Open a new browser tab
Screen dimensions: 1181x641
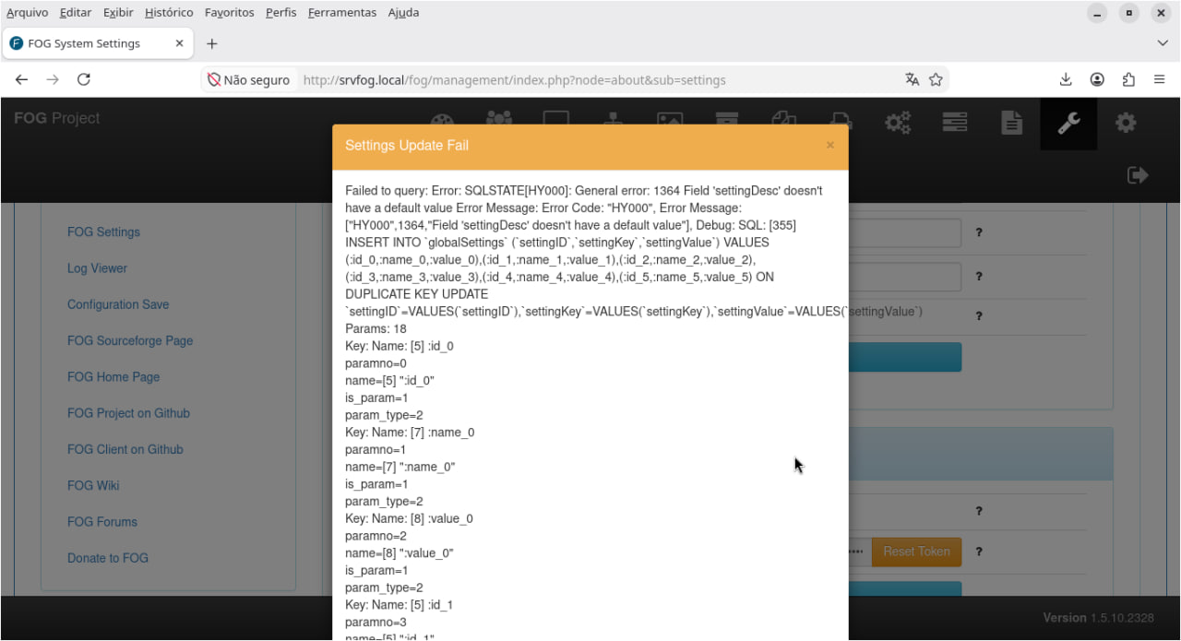click(x=211, y=43)
